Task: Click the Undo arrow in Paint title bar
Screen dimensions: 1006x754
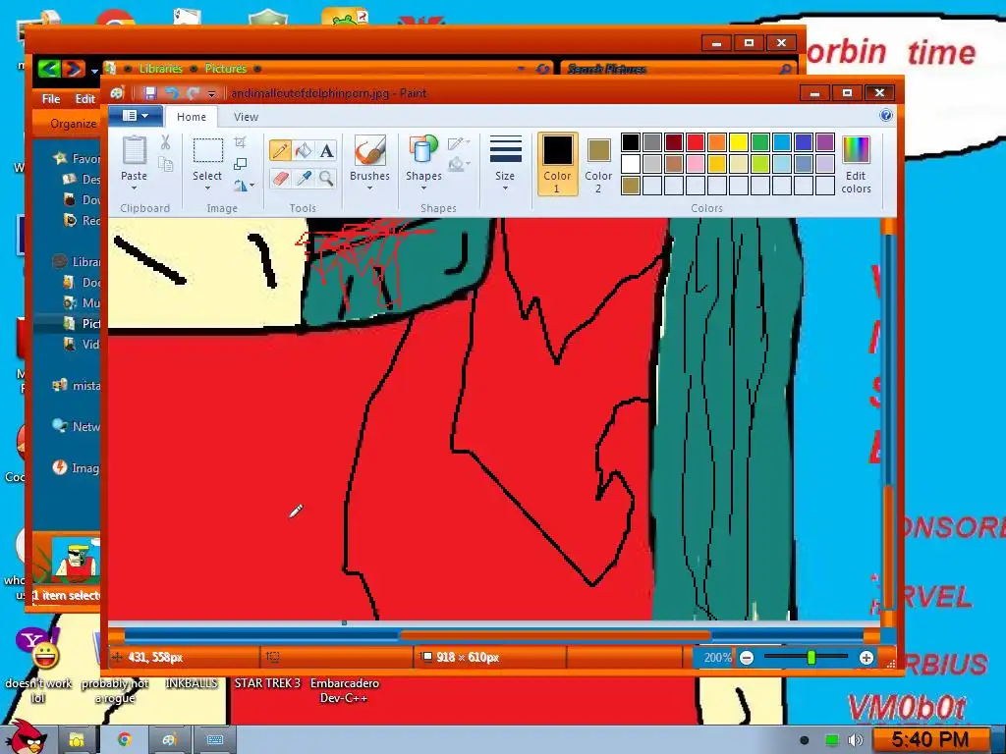Action: [171, 93]
